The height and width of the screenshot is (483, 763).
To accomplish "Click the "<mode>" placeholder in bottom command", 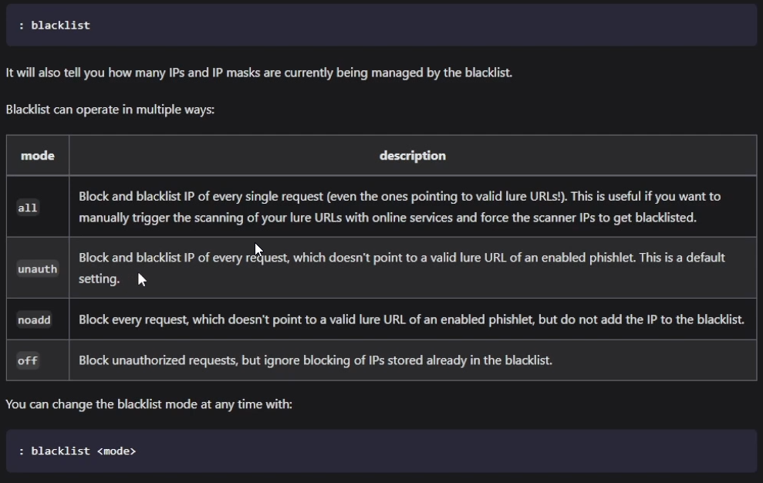I will coord(116,451).
